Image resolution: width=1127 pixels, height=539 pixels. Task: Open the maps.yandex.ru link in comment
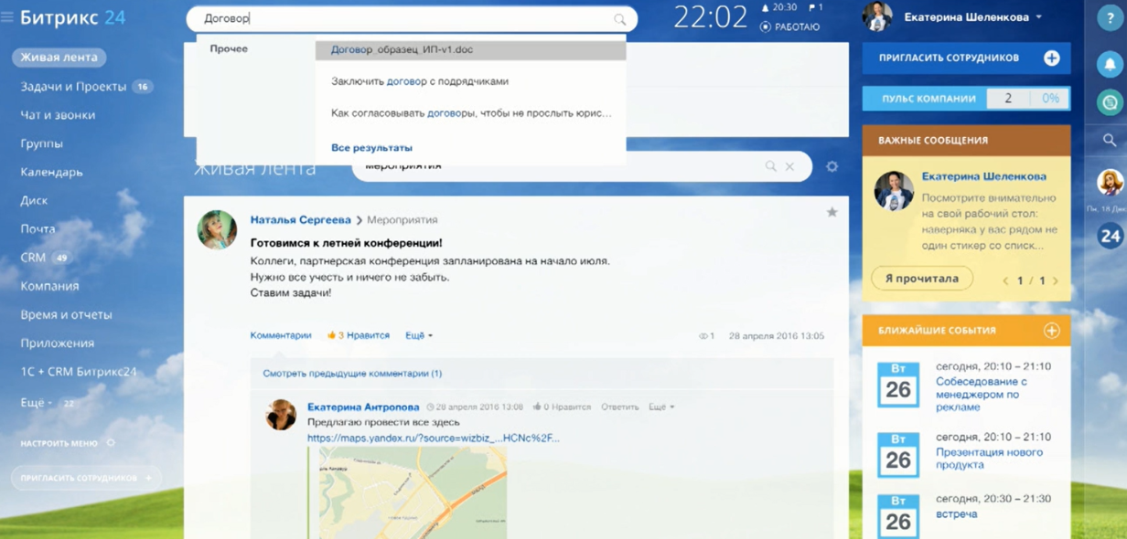[434, 438]
